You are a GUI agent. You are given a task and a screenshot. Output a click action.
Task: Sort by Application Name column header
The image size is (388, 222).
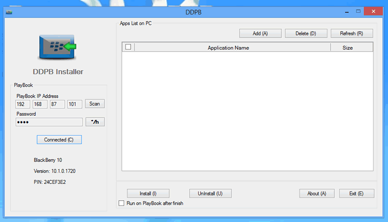point(233,48)
